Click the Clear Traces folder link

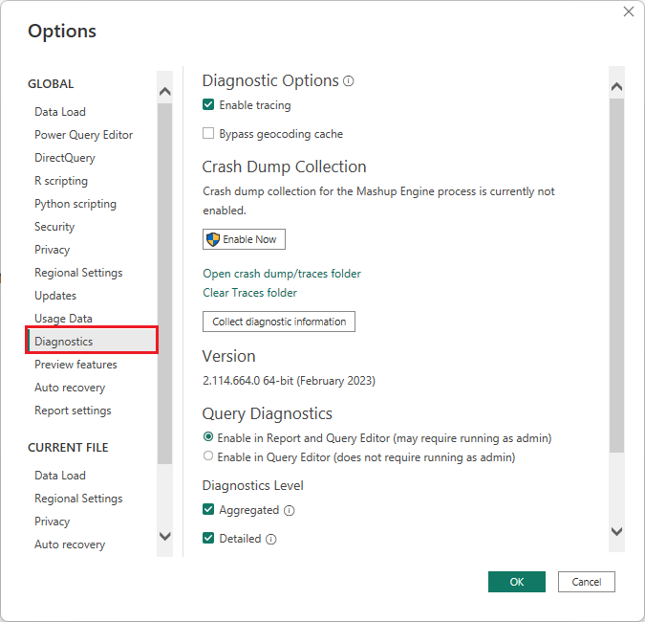pos(249,293)
